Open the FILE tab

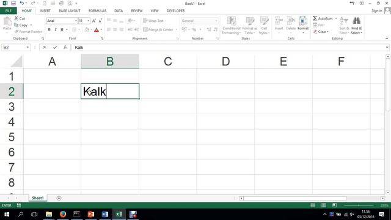(8, 11)
